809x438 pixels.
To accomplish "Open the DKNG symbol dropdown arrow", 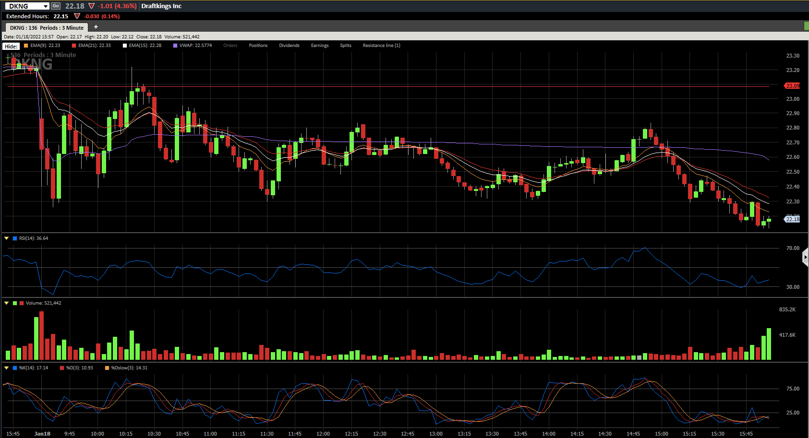I will click(x=46, y=6).
